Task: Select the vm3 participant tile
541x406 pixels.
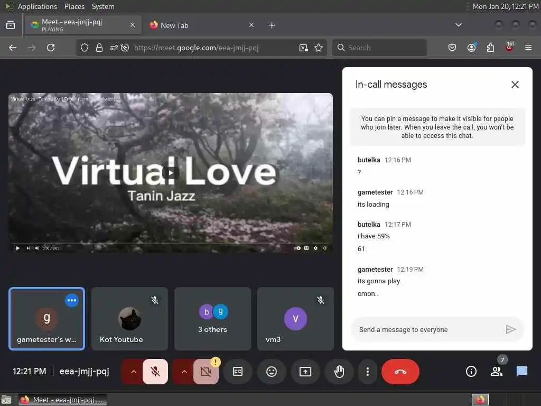Action: click(295, 319)
